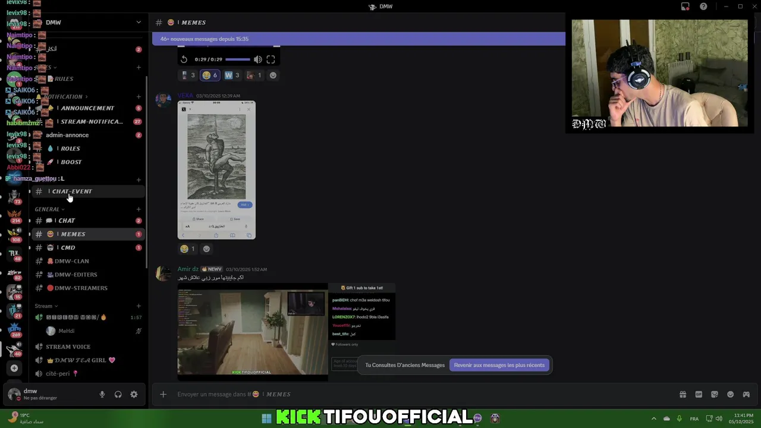761x428 pixels.
Task: Open the STREAM-NOTIFICA... channel
Action: 89,121
